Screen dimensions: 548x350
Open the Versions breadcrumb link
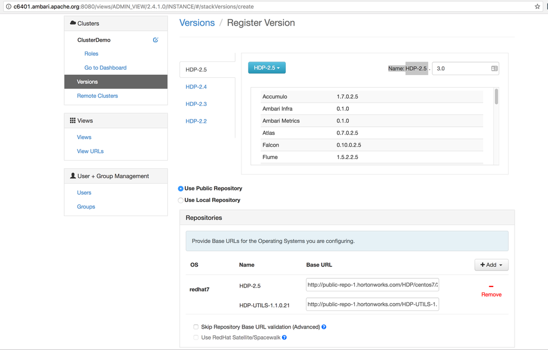(x=197, y=22)
